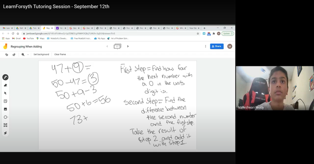Select the Eraser tool

pos(5,85)
